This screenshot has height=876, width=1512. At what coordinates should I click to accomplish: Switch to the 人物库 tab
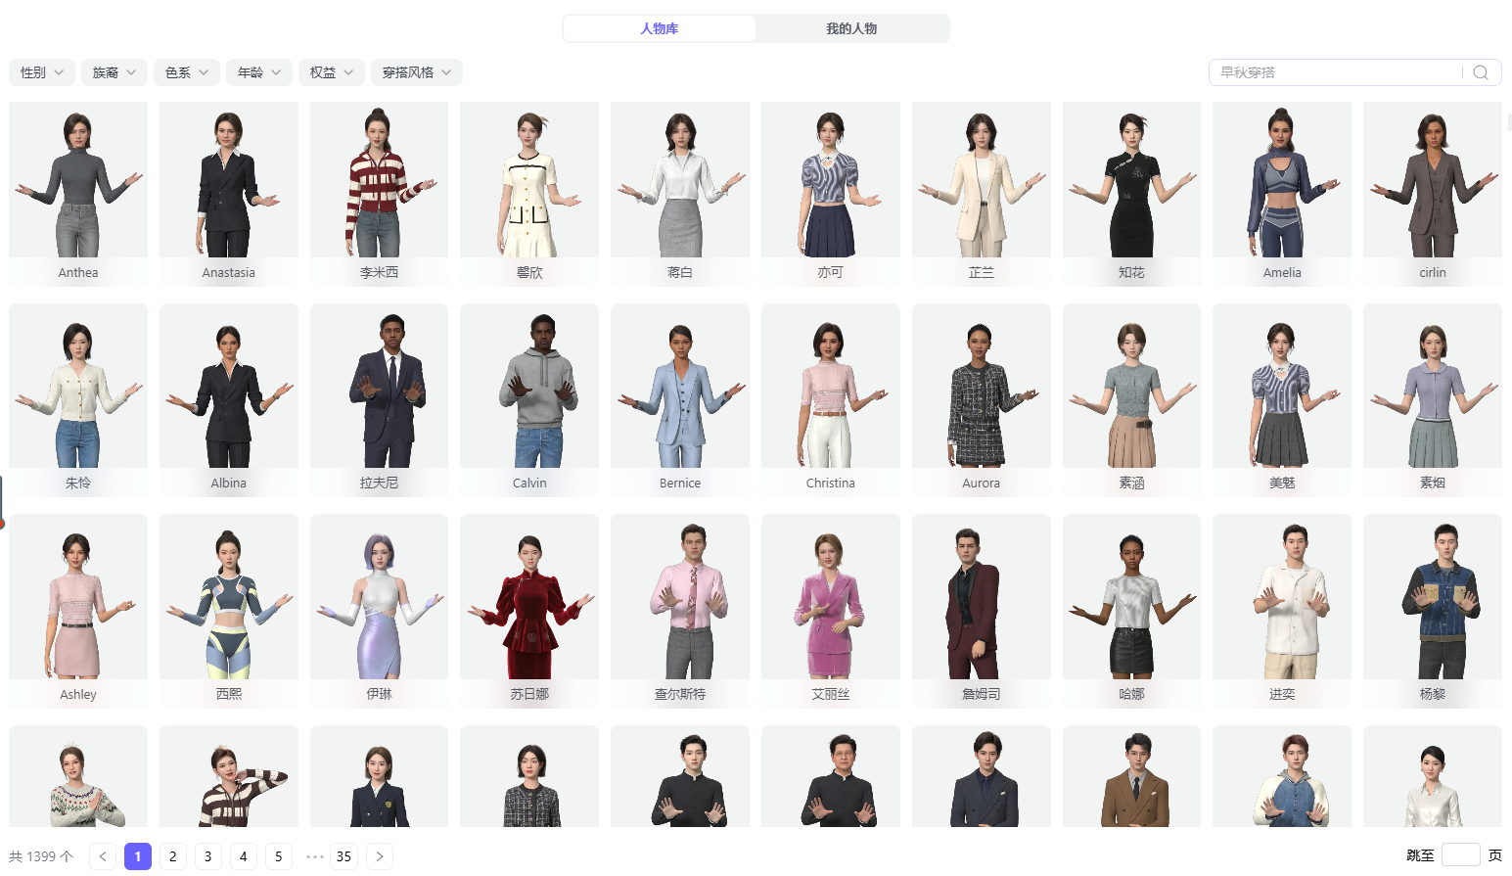660,28
